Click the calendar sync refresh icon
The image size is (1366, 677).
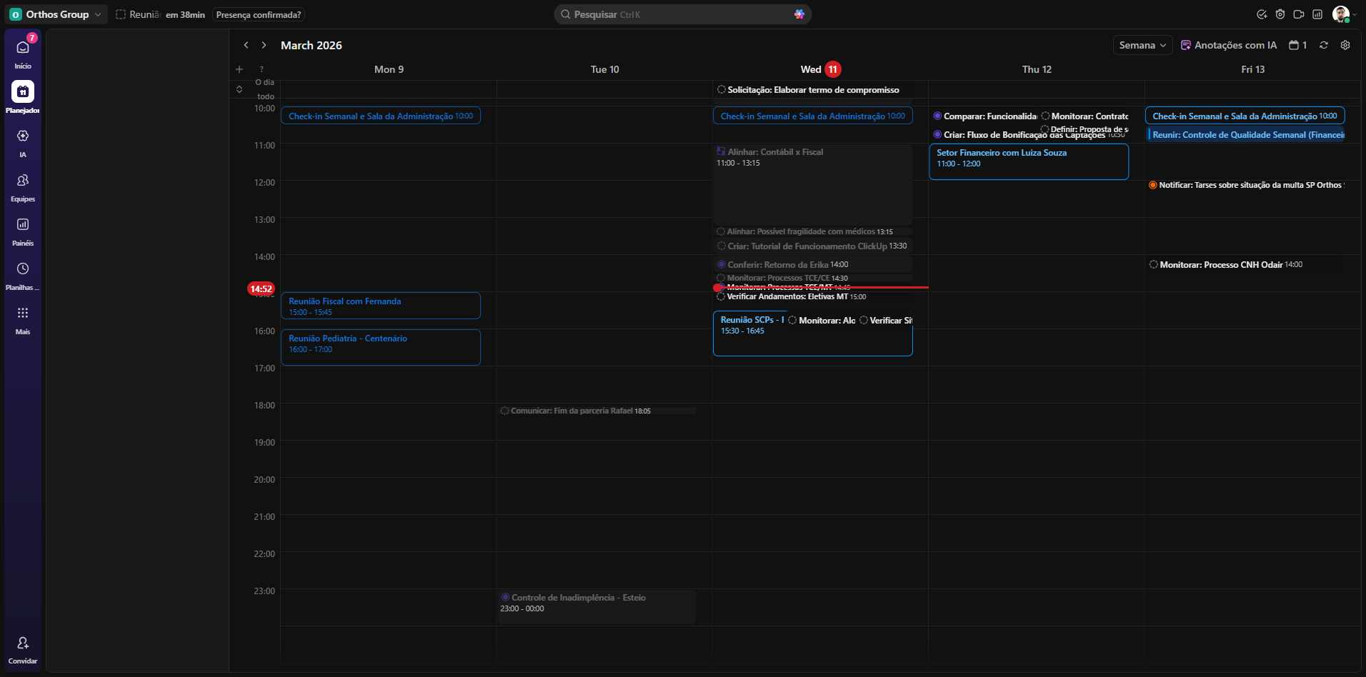coord(1324,45)
